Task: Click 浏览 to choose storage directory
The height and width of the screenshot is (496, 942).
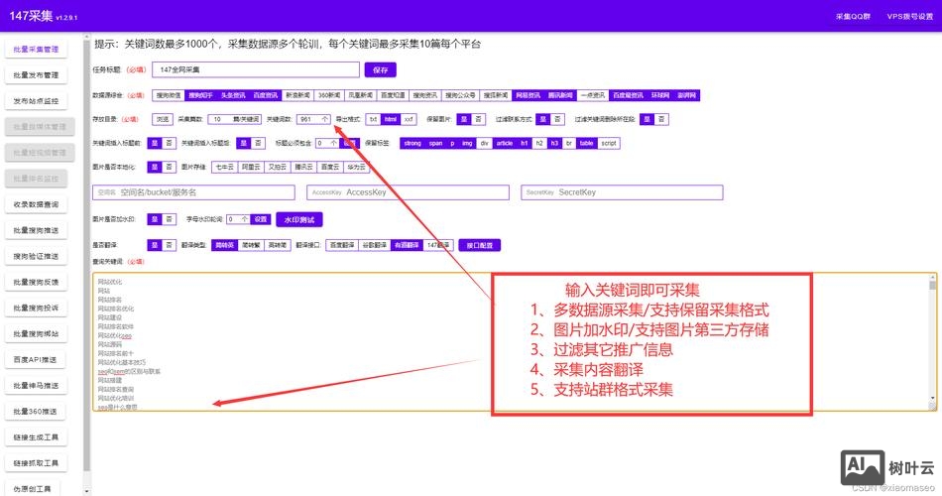Action: (x=163, y=119)
